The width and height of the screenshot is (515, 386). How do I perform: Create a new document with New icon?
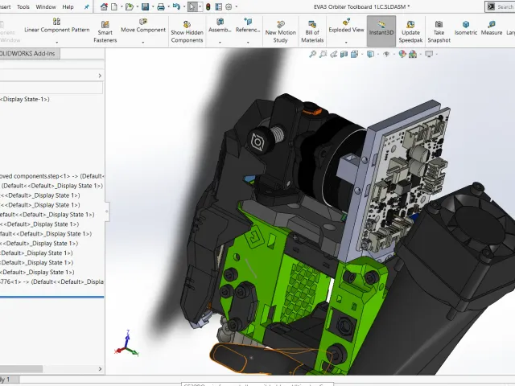(114, 6)
